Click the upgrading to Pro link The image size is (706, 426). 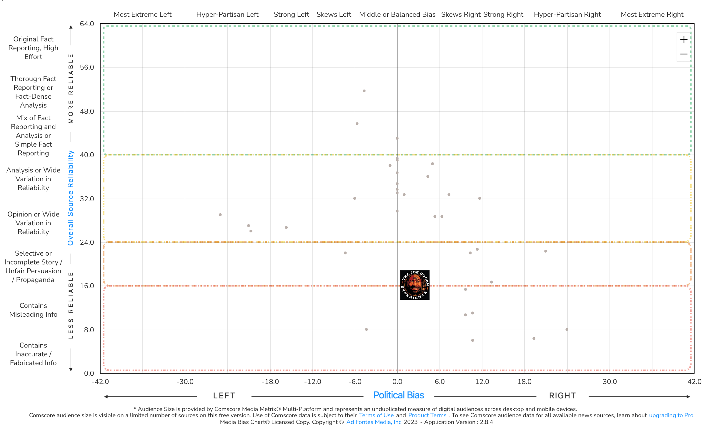point(671,415)
